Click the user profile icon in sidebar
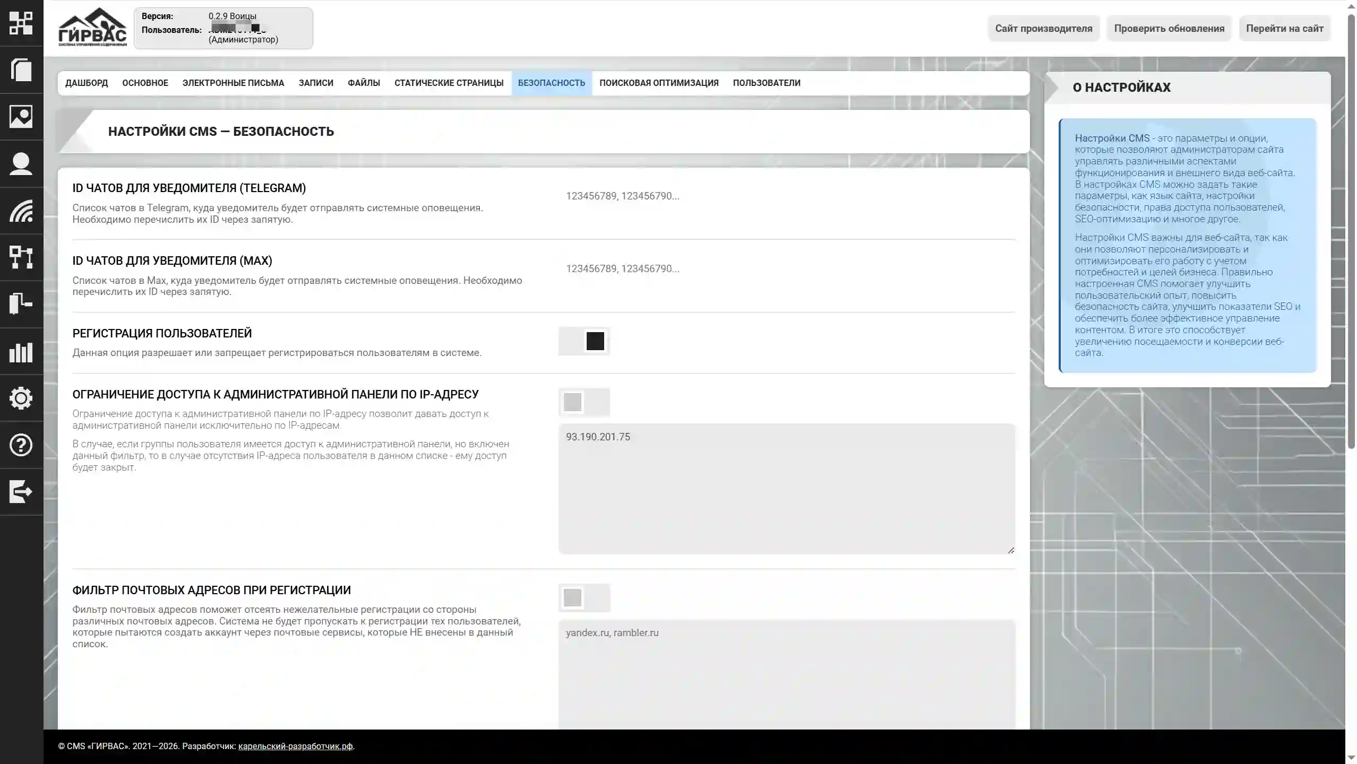 coord(21,164)
